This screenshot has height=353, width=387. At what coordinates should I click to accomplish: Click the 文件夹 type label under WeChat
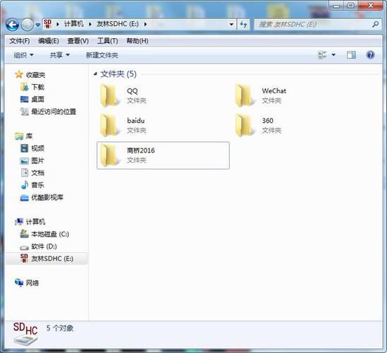tap(271, 100)
